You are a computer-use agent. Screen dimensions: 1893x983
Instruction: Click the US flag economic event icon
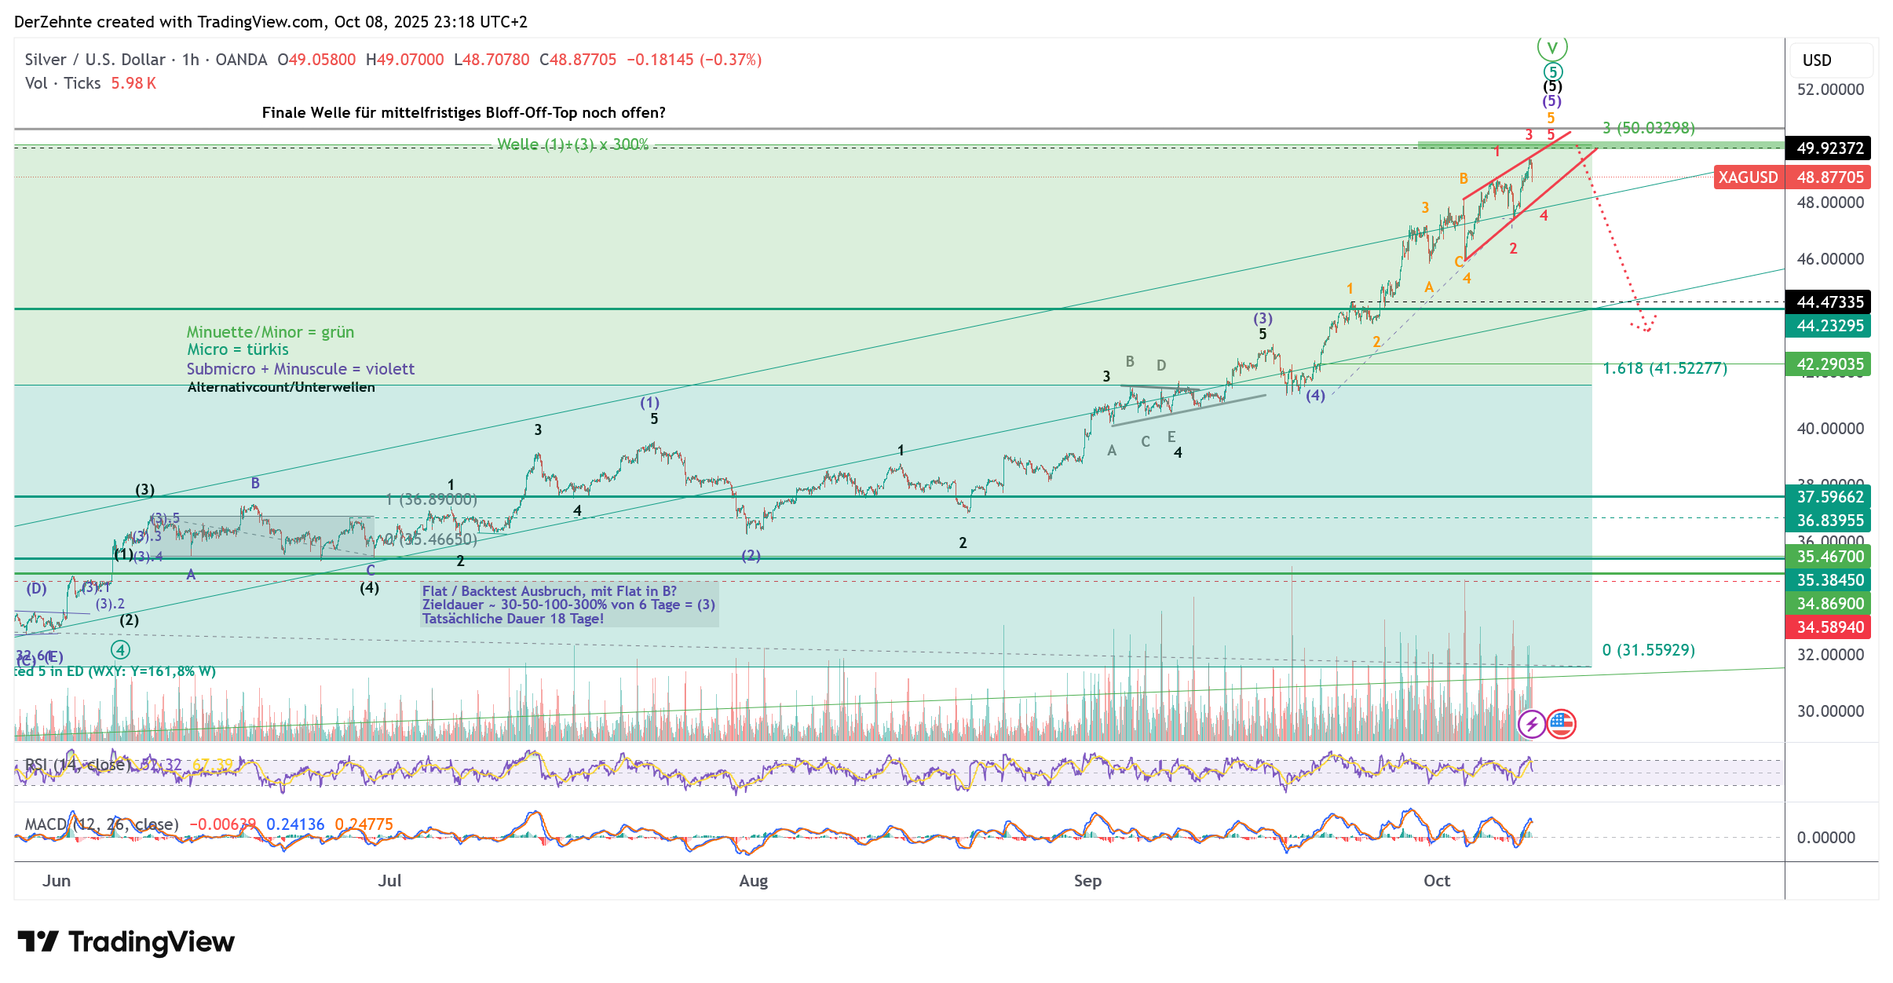(x=1561, y=724)
